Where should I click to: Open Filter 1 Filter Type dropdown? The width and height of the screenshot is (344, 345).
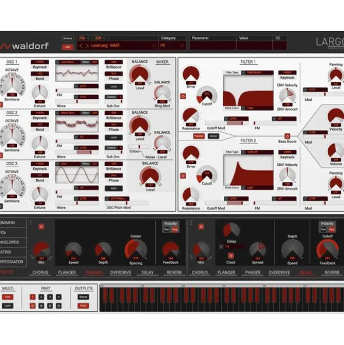point(257,72)
